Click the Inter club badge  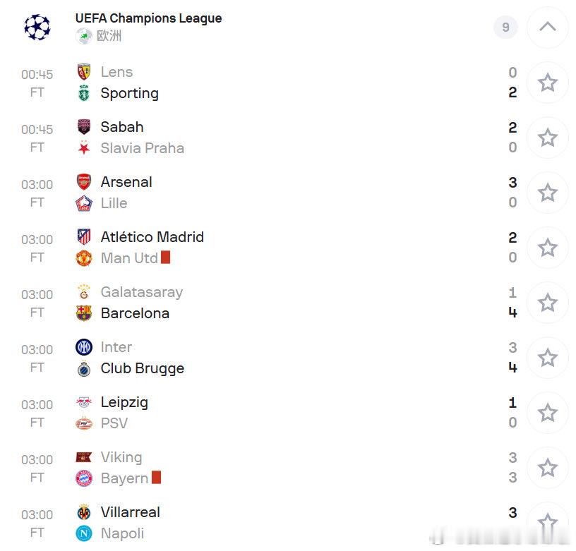tap(84, 347)
